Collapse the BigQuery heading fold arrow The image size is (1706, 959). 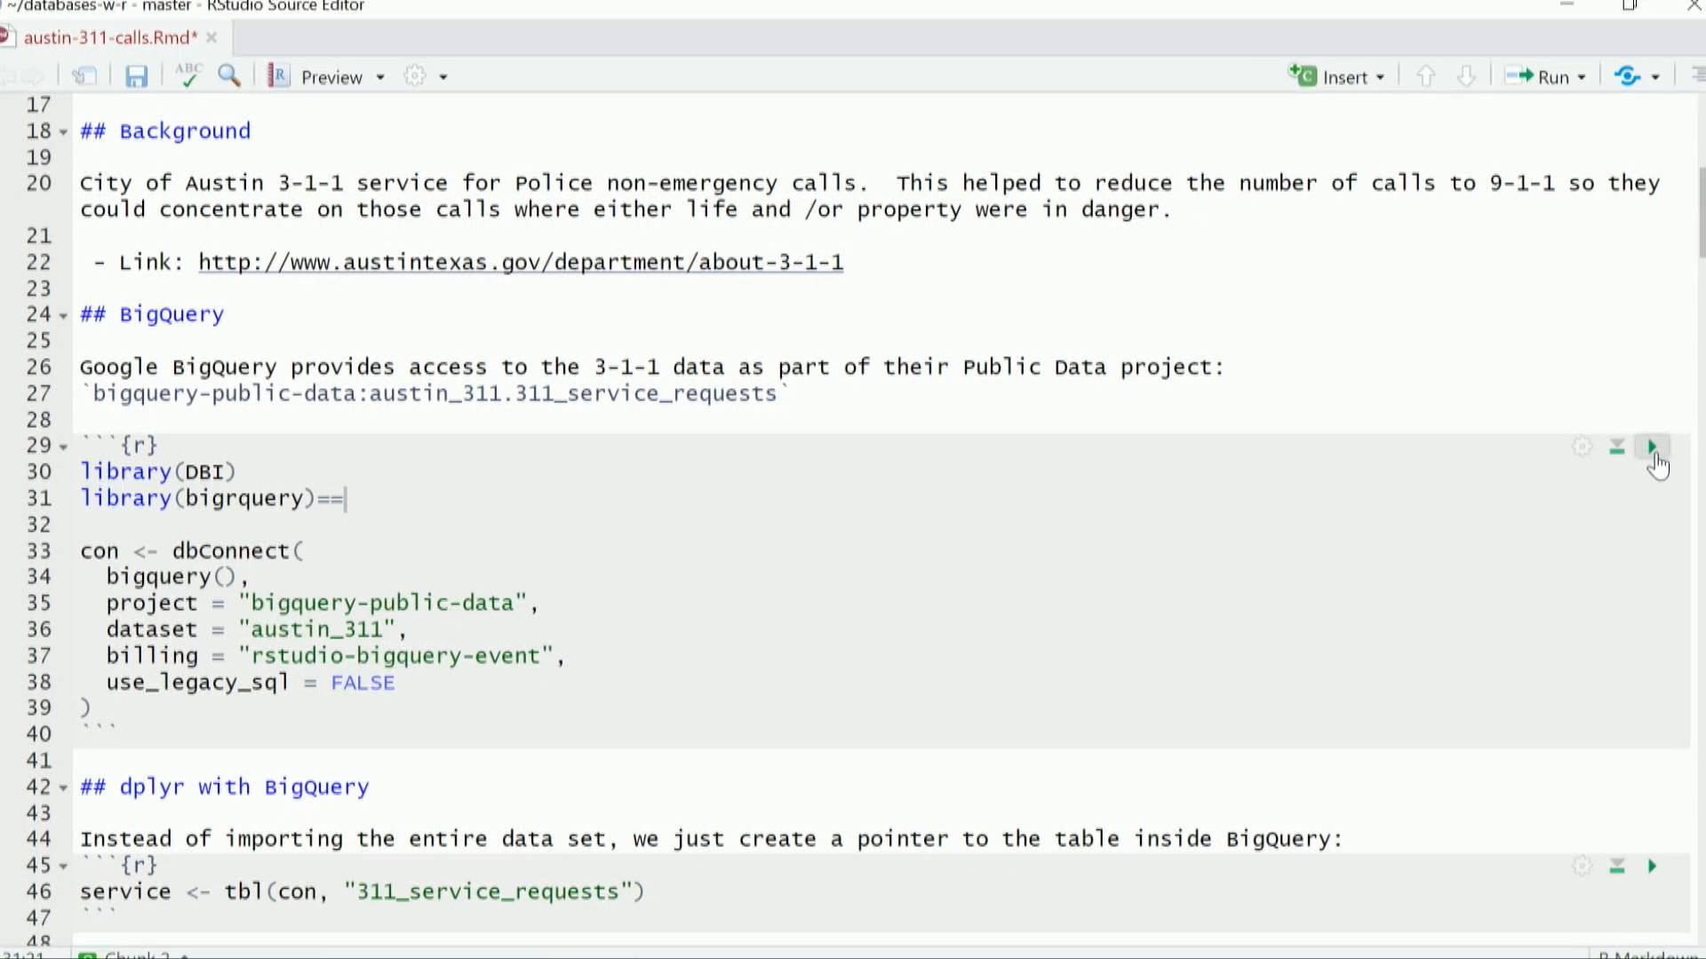[63, 315]
